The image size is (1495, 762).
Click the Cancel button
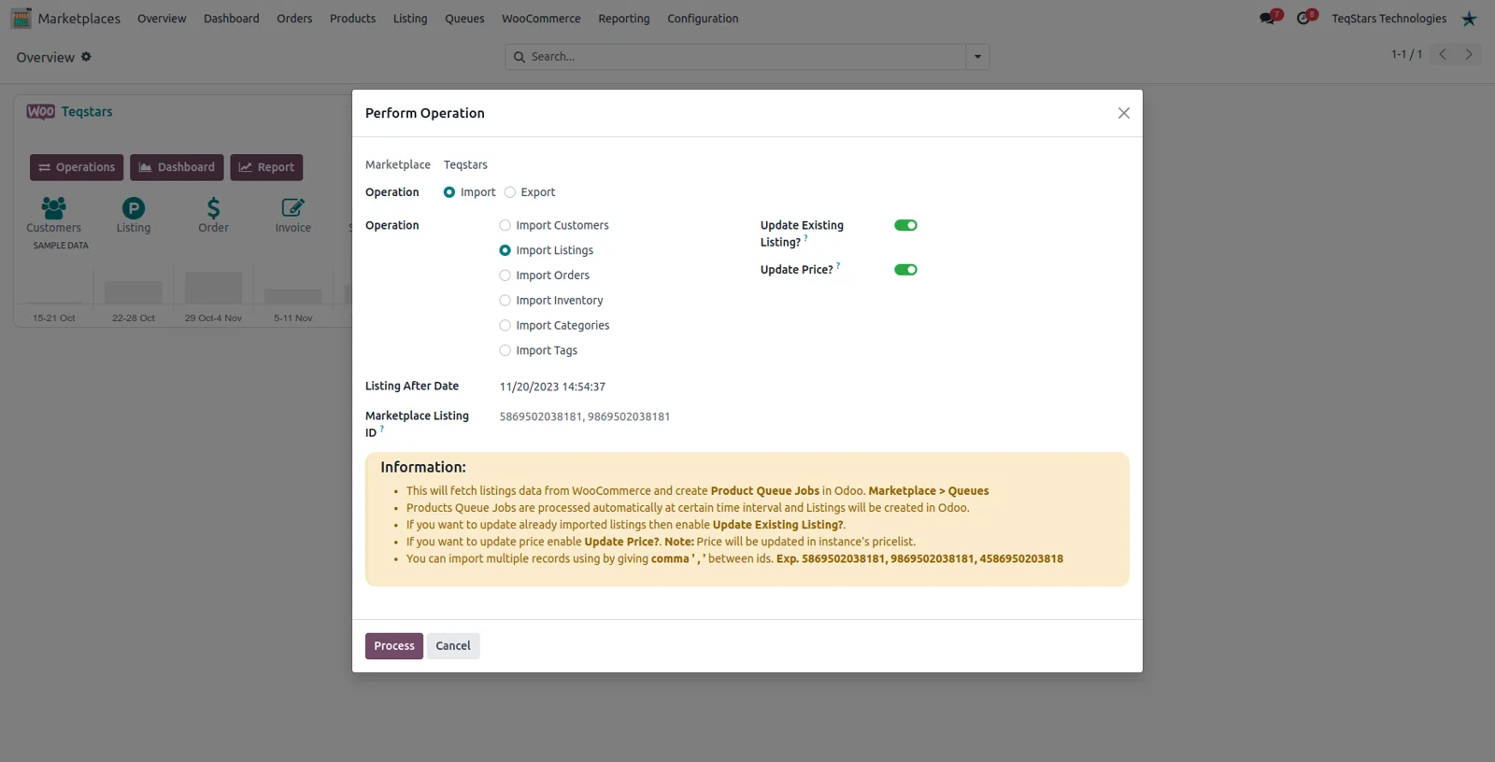(453, 646)
